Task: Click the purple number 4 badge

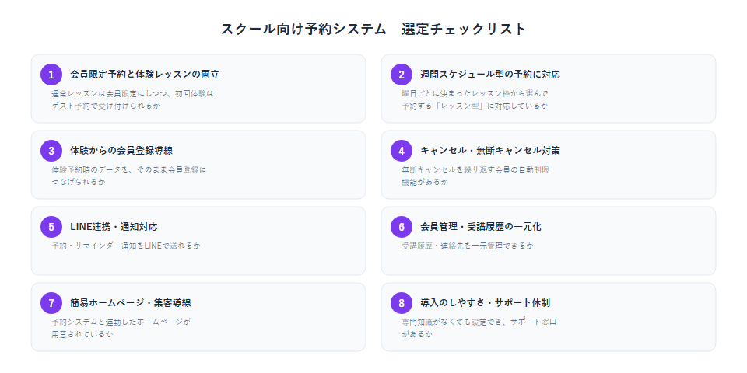Action: coord(402,151)
